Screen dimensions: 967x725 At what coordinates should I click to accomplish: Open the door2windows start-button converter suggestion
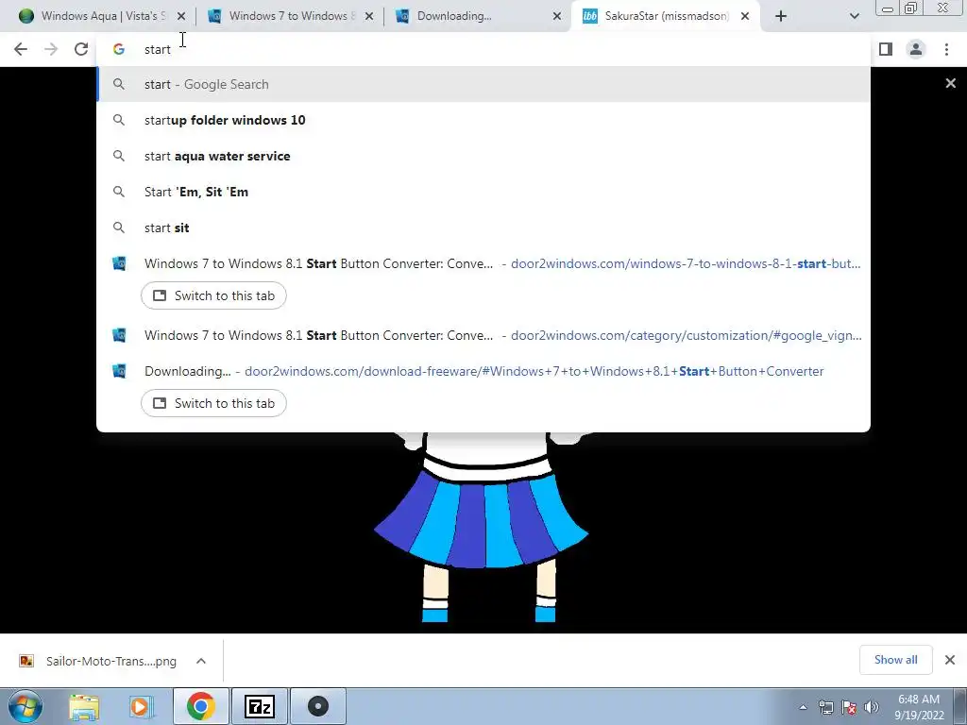[x=483, y=264]
